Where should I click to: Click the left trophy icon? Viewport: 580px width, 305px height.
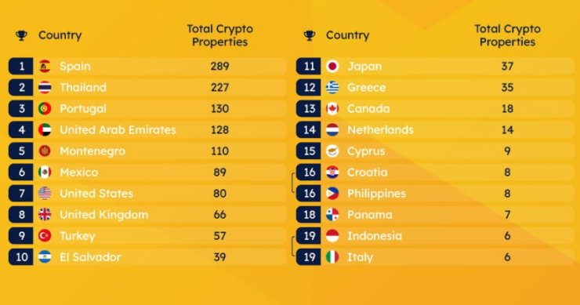pos(21,35)
